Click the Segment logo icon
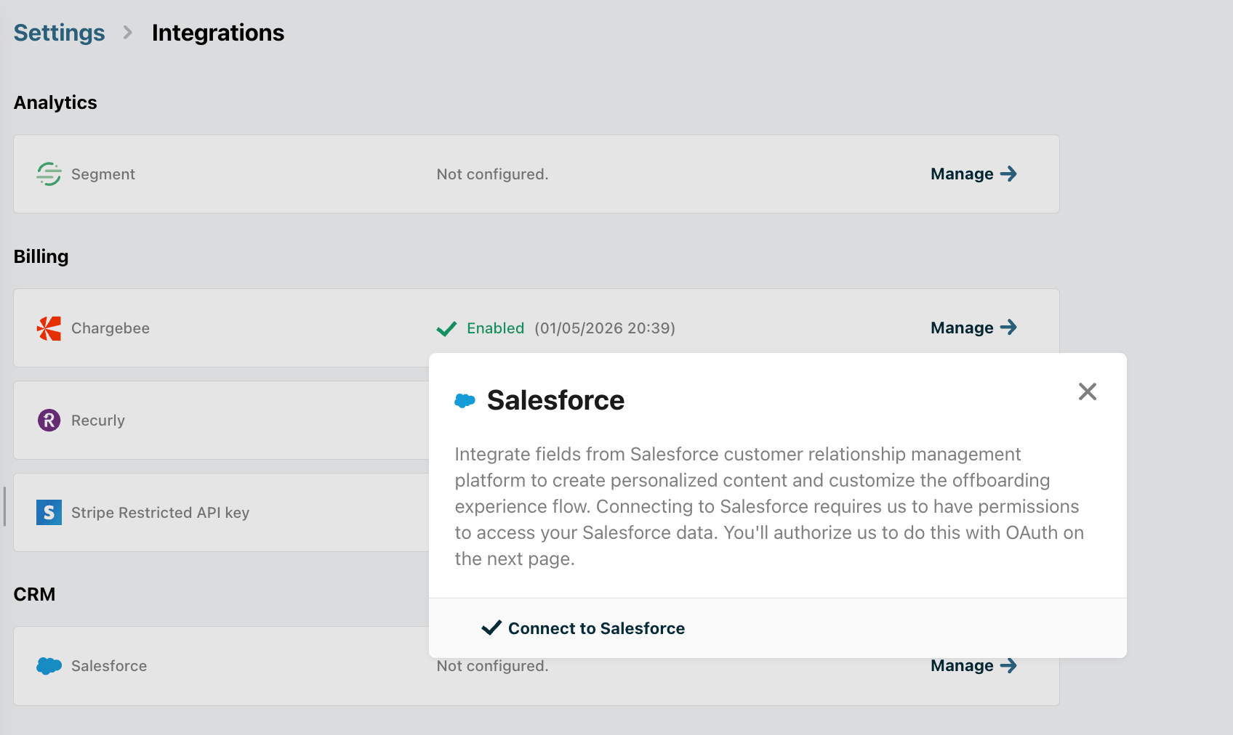Screen dimensions: 1233x735 49,174
